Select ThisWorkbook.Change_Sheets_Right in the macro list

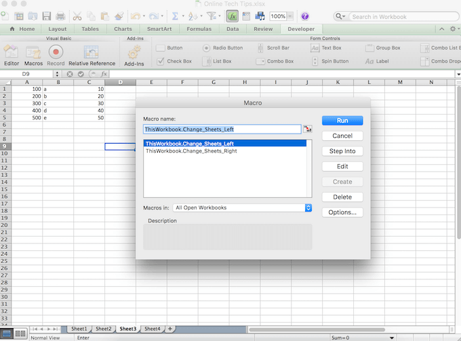191,151
